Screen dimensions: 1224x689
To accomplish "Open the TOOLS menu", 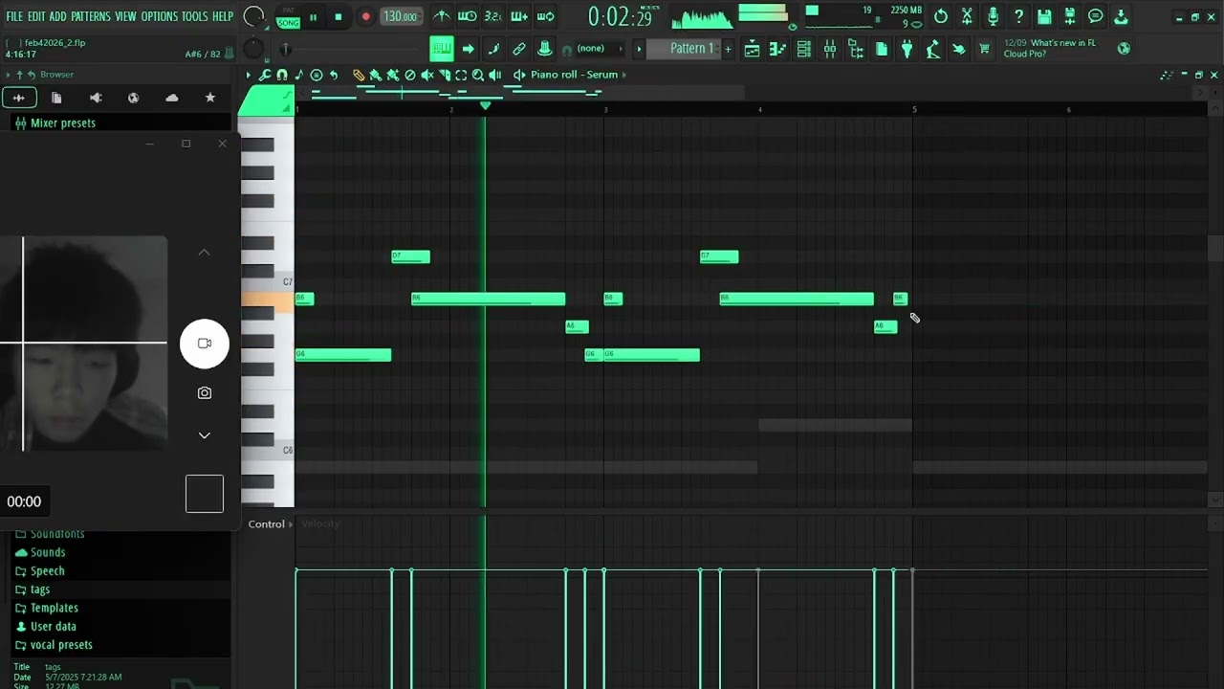I will click(x=194, y=16).
